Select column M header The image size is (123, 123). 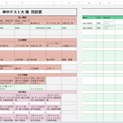click(x=89, y=3)
